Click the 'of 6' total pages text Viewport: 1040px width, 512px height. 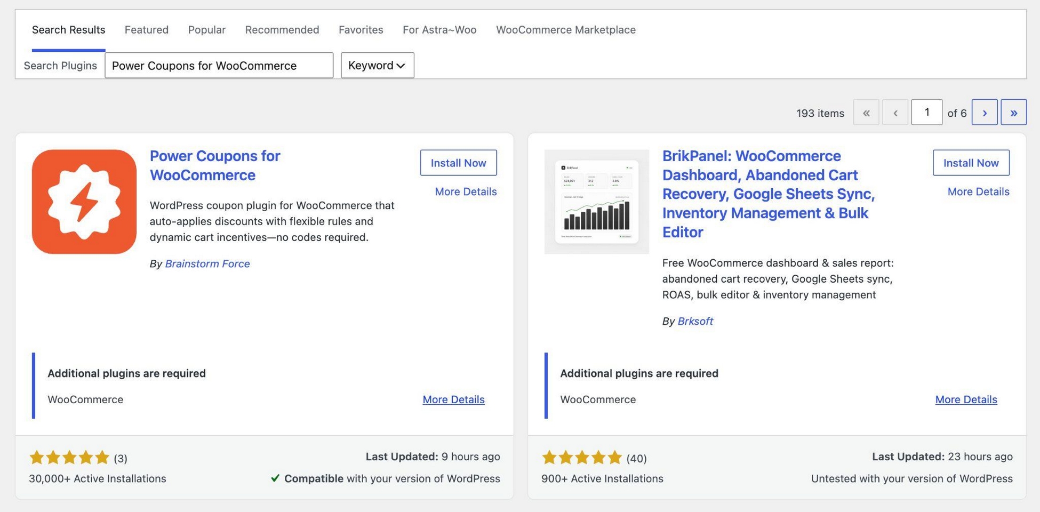pyautogui.click(x=957, y=113)
